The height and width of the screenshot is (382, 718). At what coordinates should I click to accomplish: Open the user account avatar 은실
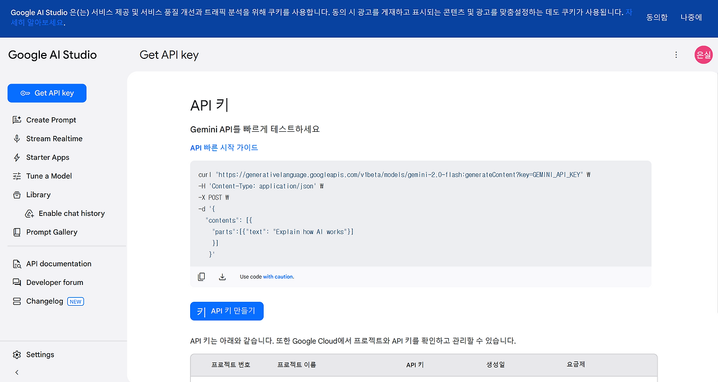click(x=703, y=54)
